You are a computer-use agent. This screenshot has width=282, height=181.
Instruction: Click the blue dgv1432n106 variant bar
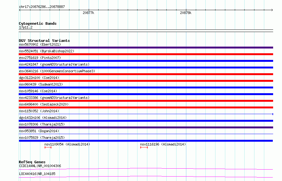coord(146,121)
